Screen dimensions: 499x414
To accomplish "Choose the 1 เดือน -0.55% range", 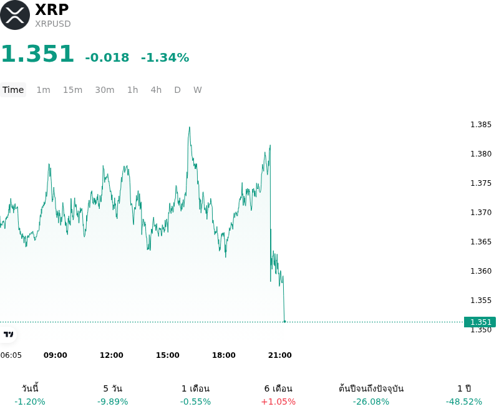I will (x=195, y=395).
